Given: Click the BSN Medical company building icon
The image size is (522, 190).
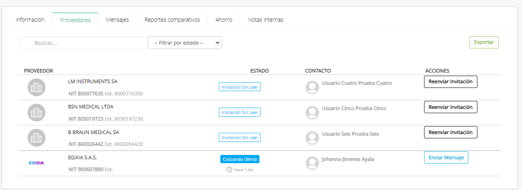Looking at the screenshot, I should 36,113.
